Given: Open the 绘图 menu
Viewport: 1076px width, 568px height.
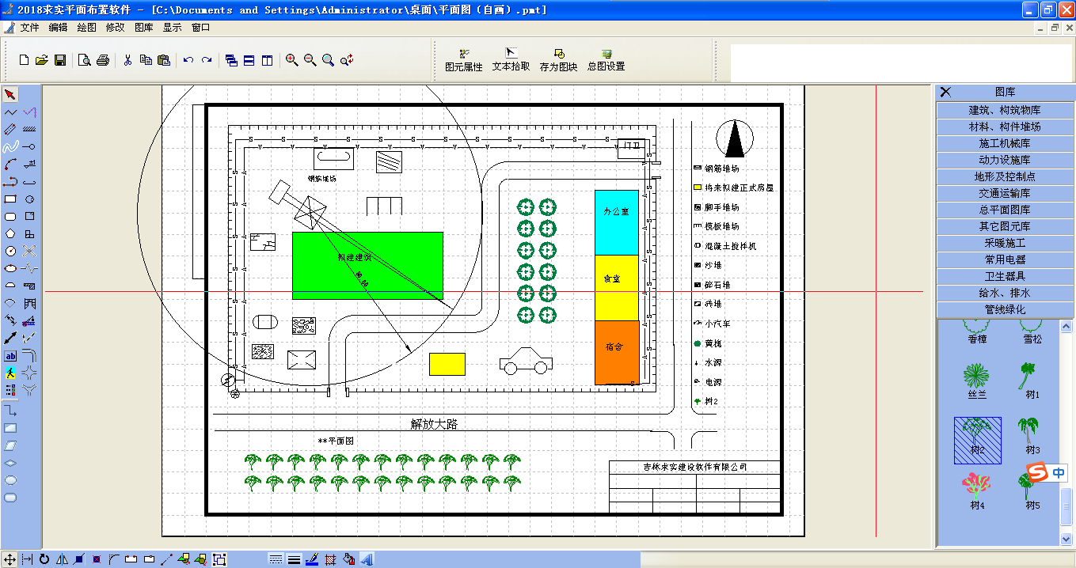Looking at the screenshot, I should pos(86,28).
